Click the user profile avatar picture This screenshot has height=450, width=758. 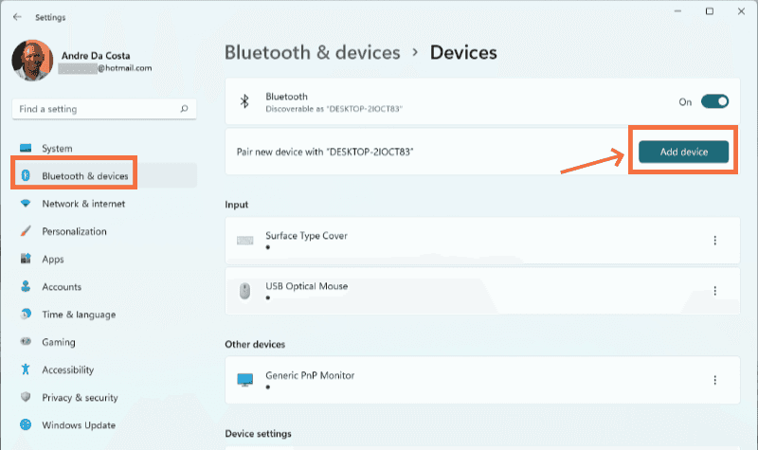[32, 61]
